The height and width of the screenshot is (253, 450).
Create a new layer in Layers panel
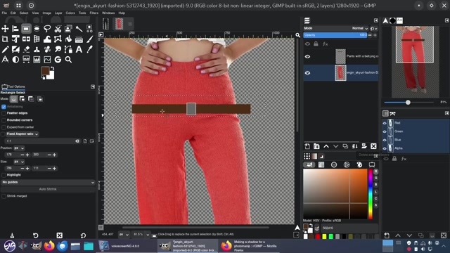[307, 146]
